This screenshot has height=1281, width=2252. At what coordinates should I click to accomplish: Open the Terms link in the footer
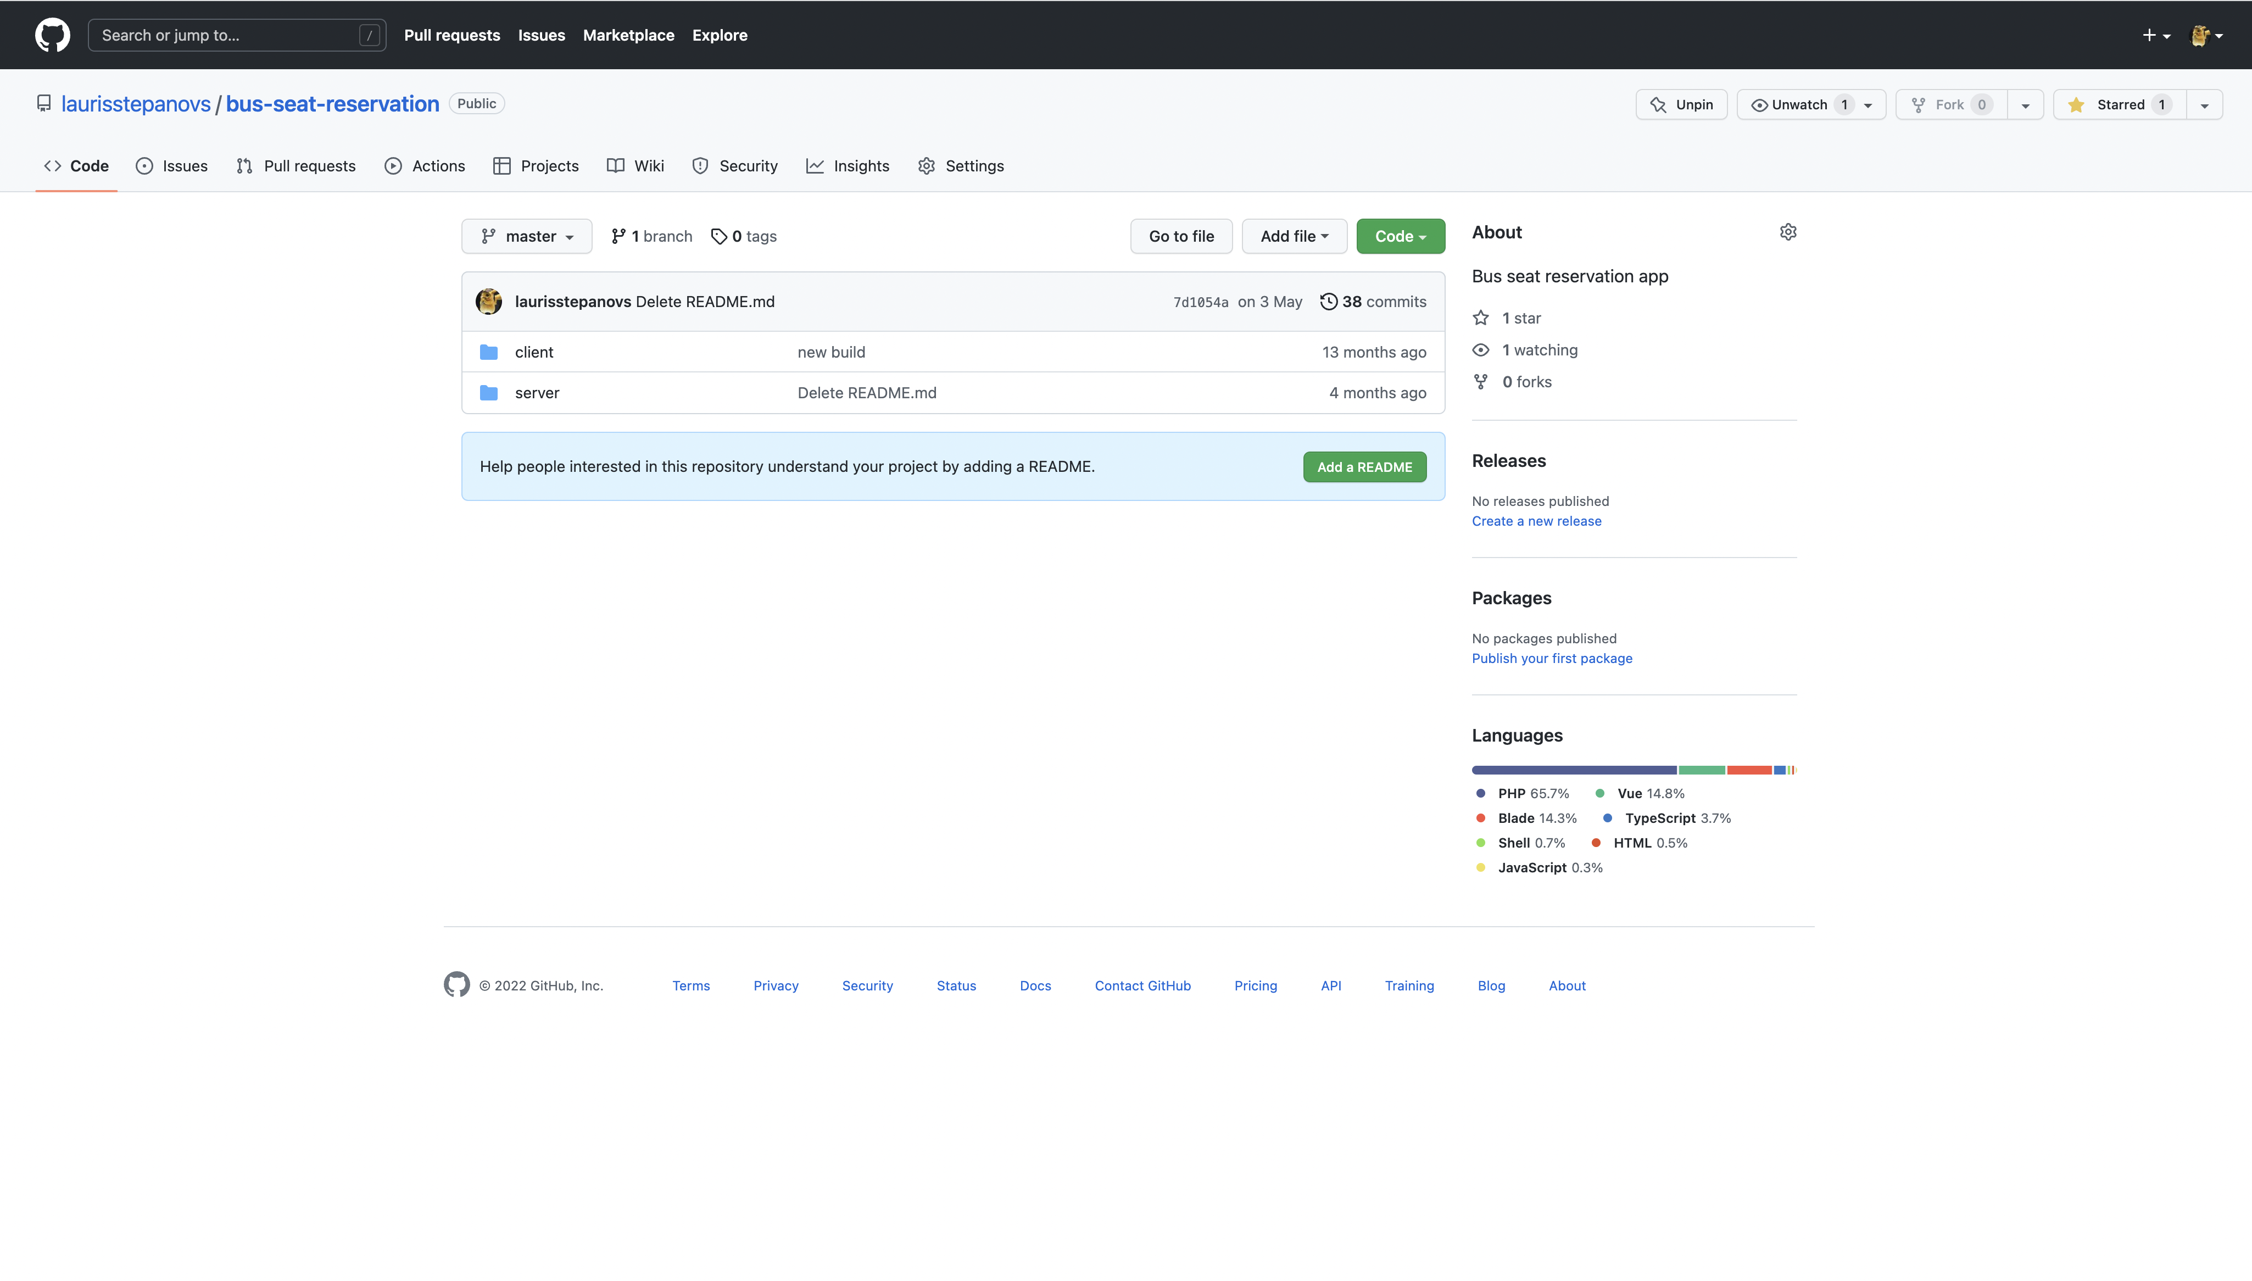pyautogui.click(x=692, y=985)
